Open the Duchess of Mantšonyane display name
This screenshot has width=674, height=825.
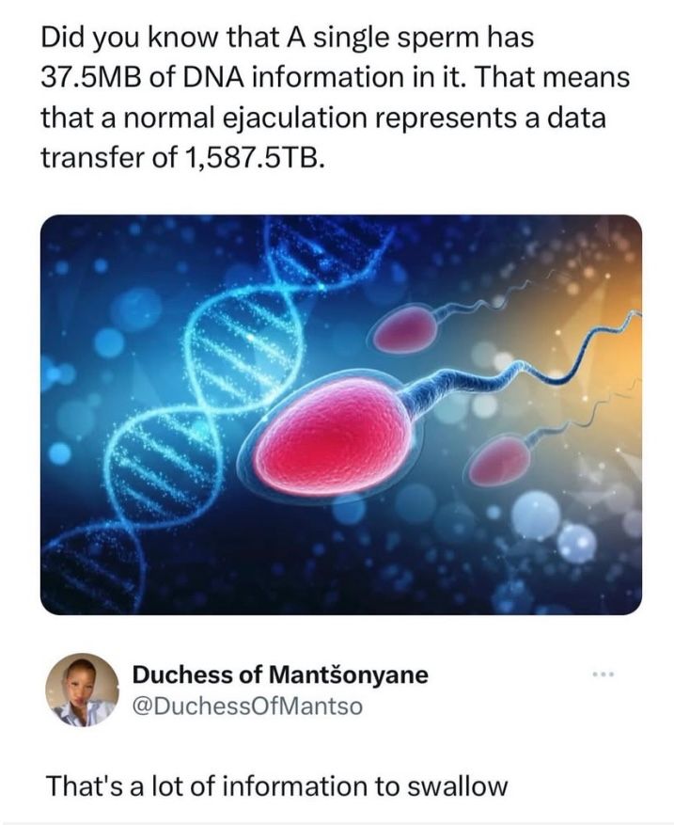(279, 674)
